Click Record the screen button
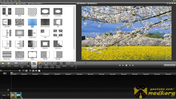 pyautogui.click(x=8, y=4)
